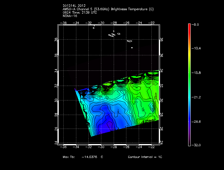Click the -26.6 color bar label
224x170 pixels.
pyautogui.click(x=197, y=121)
